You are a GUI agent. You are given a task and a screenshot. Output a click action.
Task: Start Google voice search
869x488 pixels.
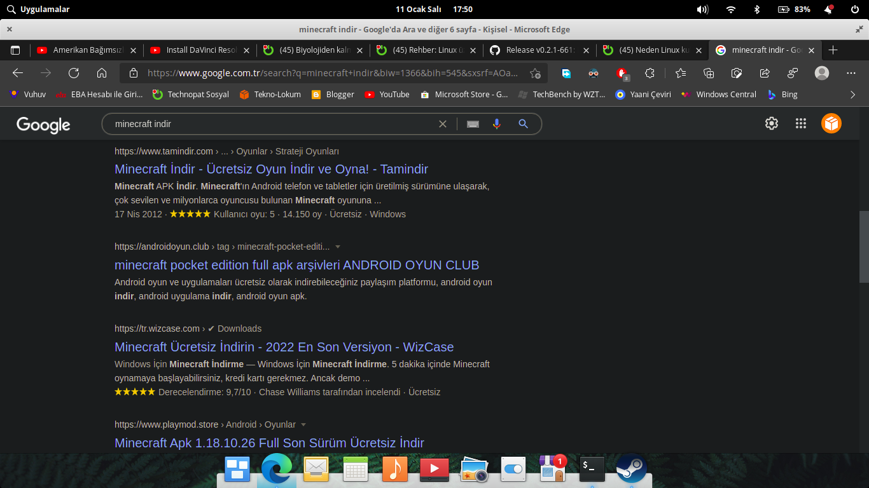pyautogui.click(x=497, y=124)
